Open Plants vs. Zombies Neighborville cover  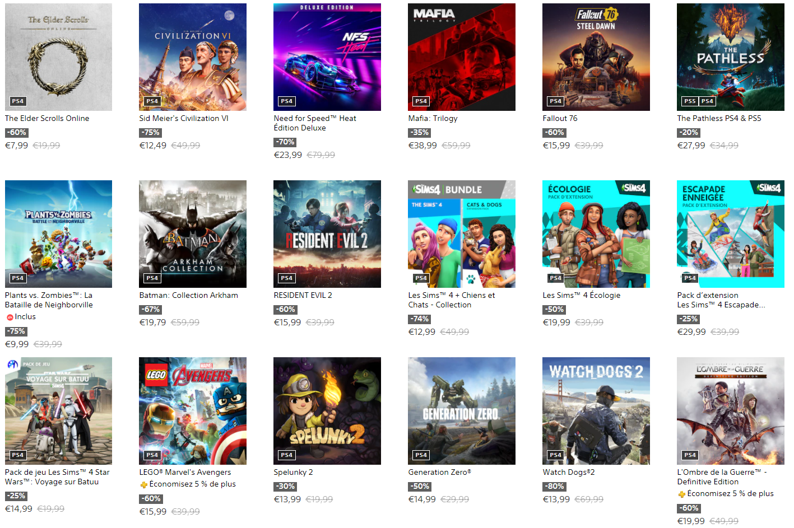tap(58, 234)
